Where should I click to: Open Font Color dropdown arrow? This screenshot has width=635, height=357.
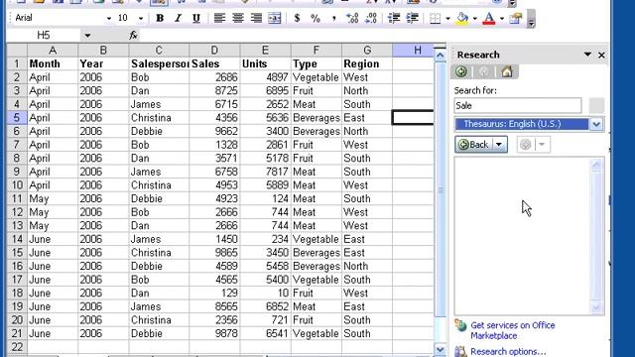pos(502,18)
